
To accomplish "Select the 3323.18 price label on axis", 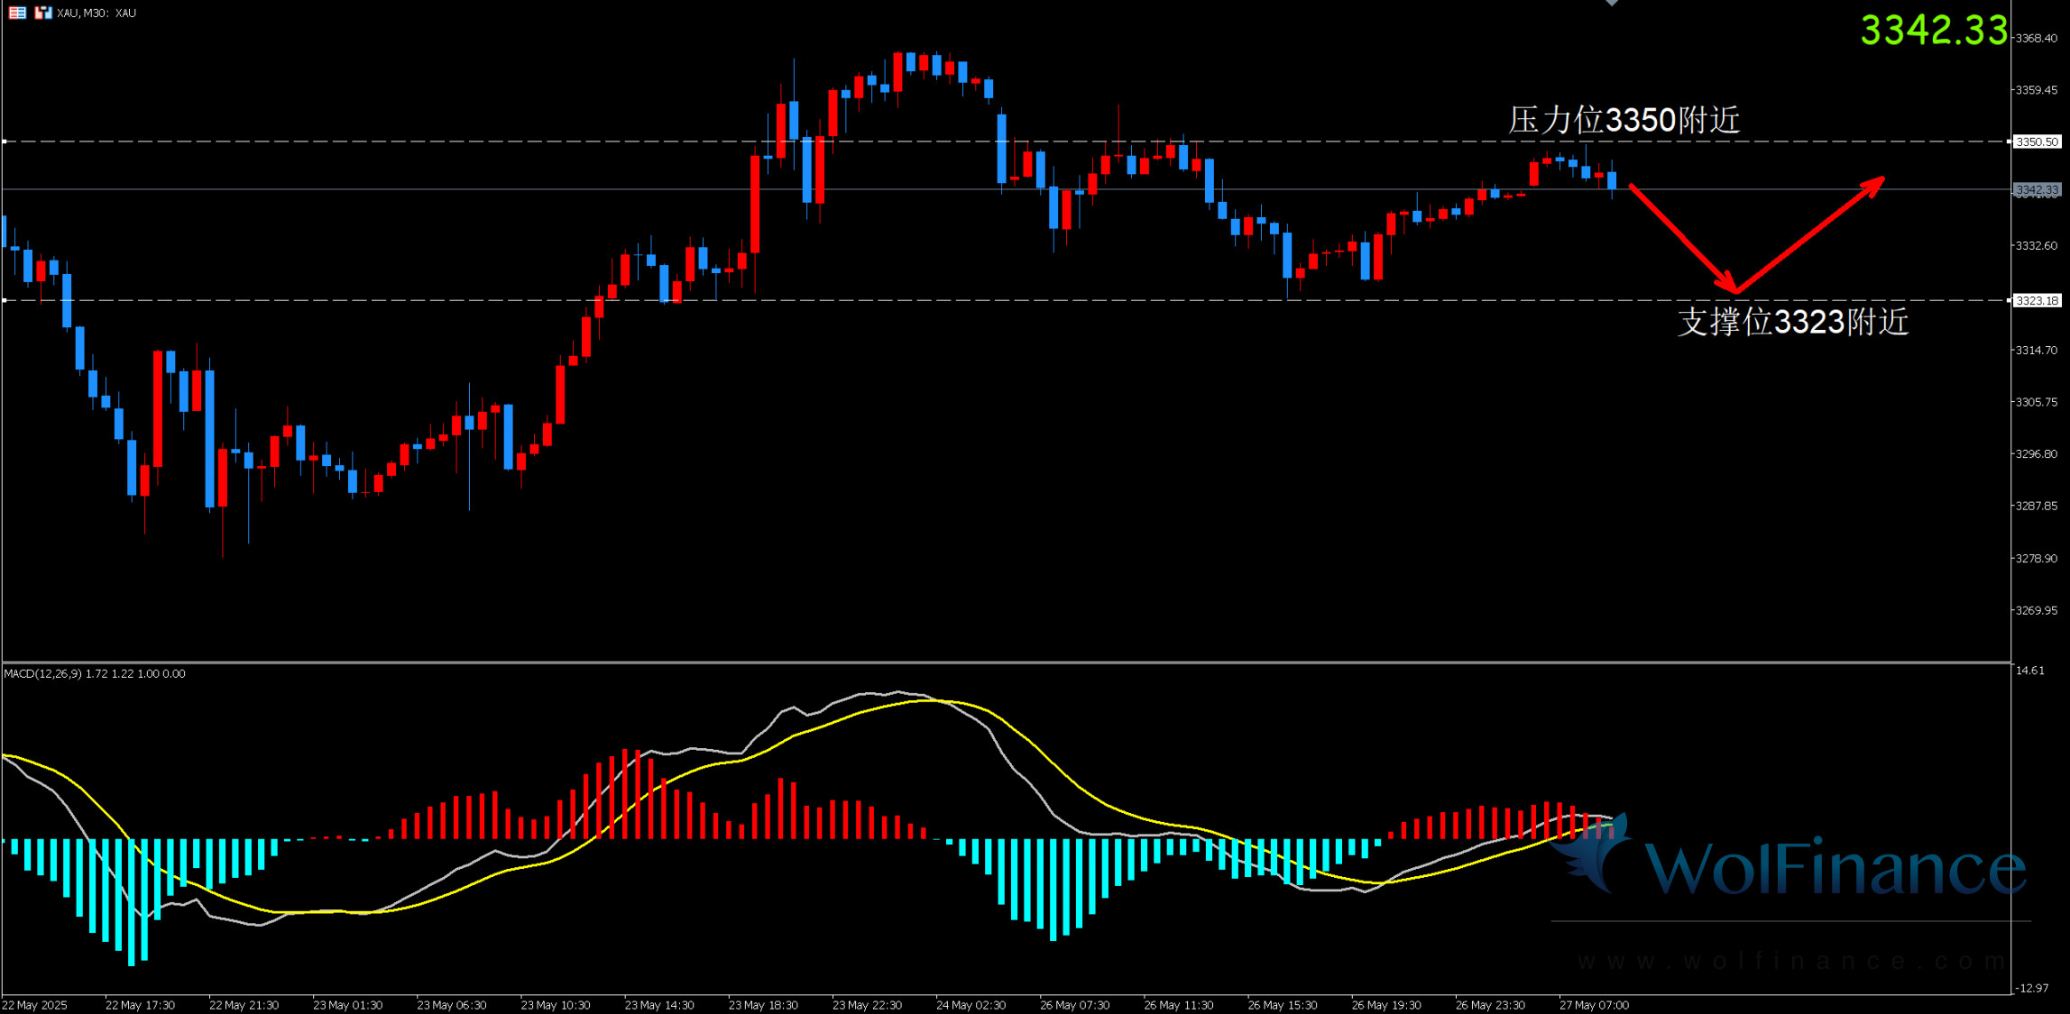I will 2038,300.
